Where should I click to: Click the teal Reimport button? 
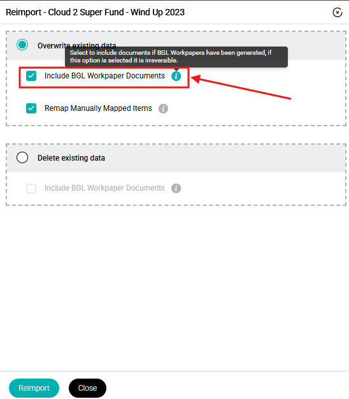34,388
